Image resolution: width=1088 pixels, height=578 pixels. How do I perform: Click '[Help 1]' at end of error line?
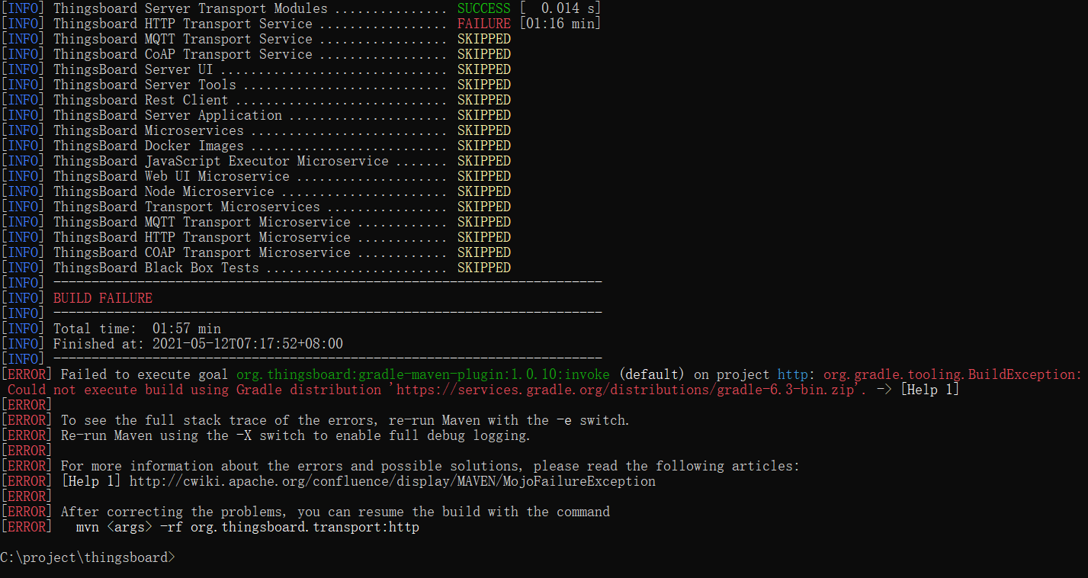929,390
